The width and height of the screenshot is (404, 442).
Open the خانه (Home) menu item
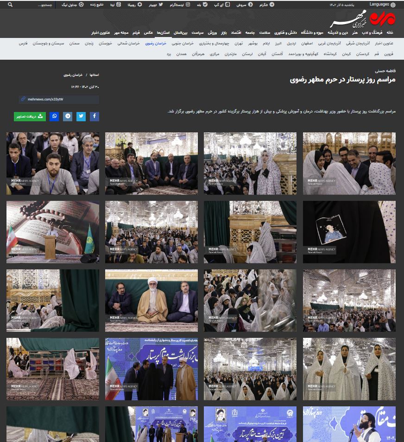tap(390, 33)
